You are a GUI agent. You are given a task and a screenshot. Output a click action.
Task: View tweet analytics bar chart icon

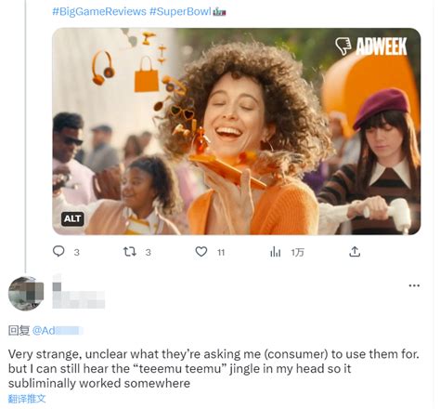(275, 252)
